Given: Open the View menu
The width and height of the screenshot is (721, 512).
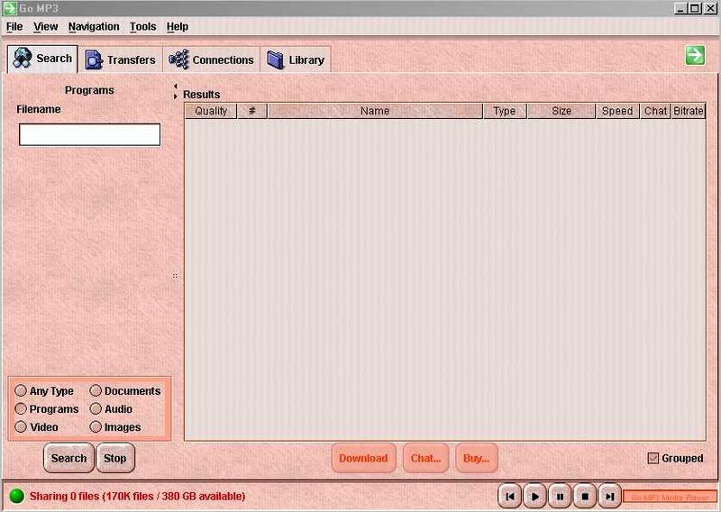Looking at the screenshot, I should click(x=46, y=27).
